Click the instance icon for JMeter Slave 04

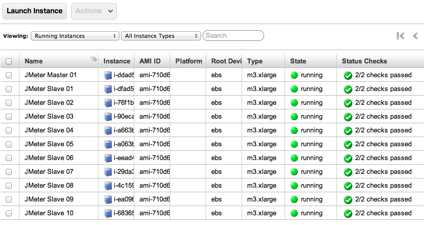[108, 130]
